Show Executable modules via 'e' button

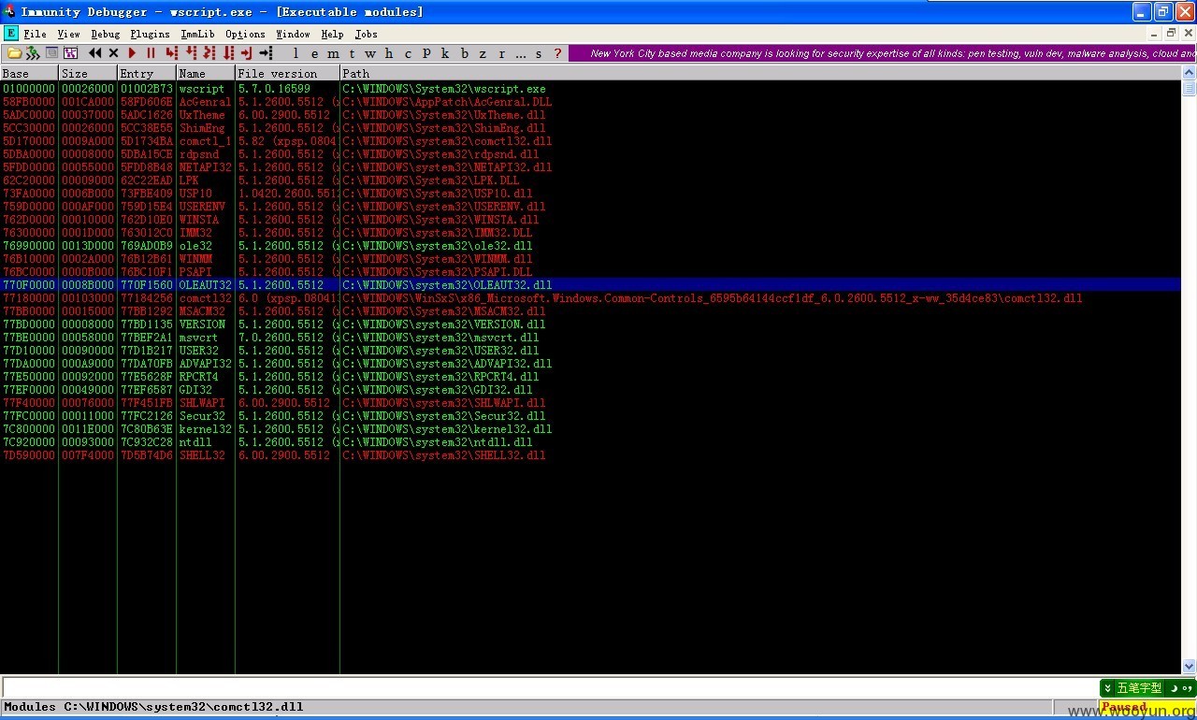tap(314, 53)
